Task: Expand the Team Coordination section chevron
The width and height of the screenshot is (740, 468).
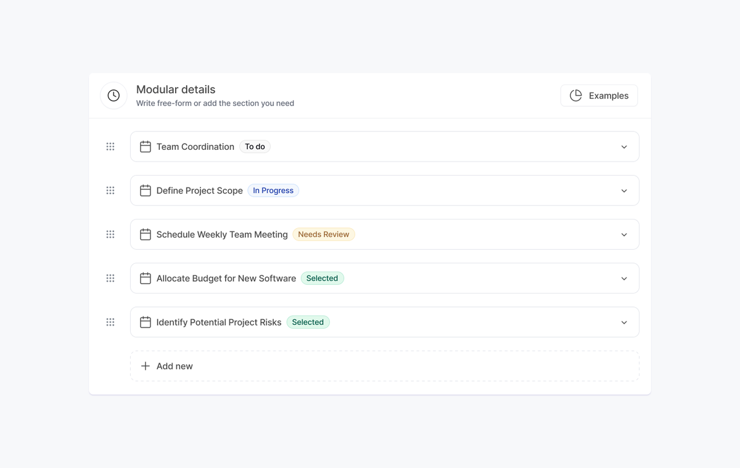Action: pos(624,147)
